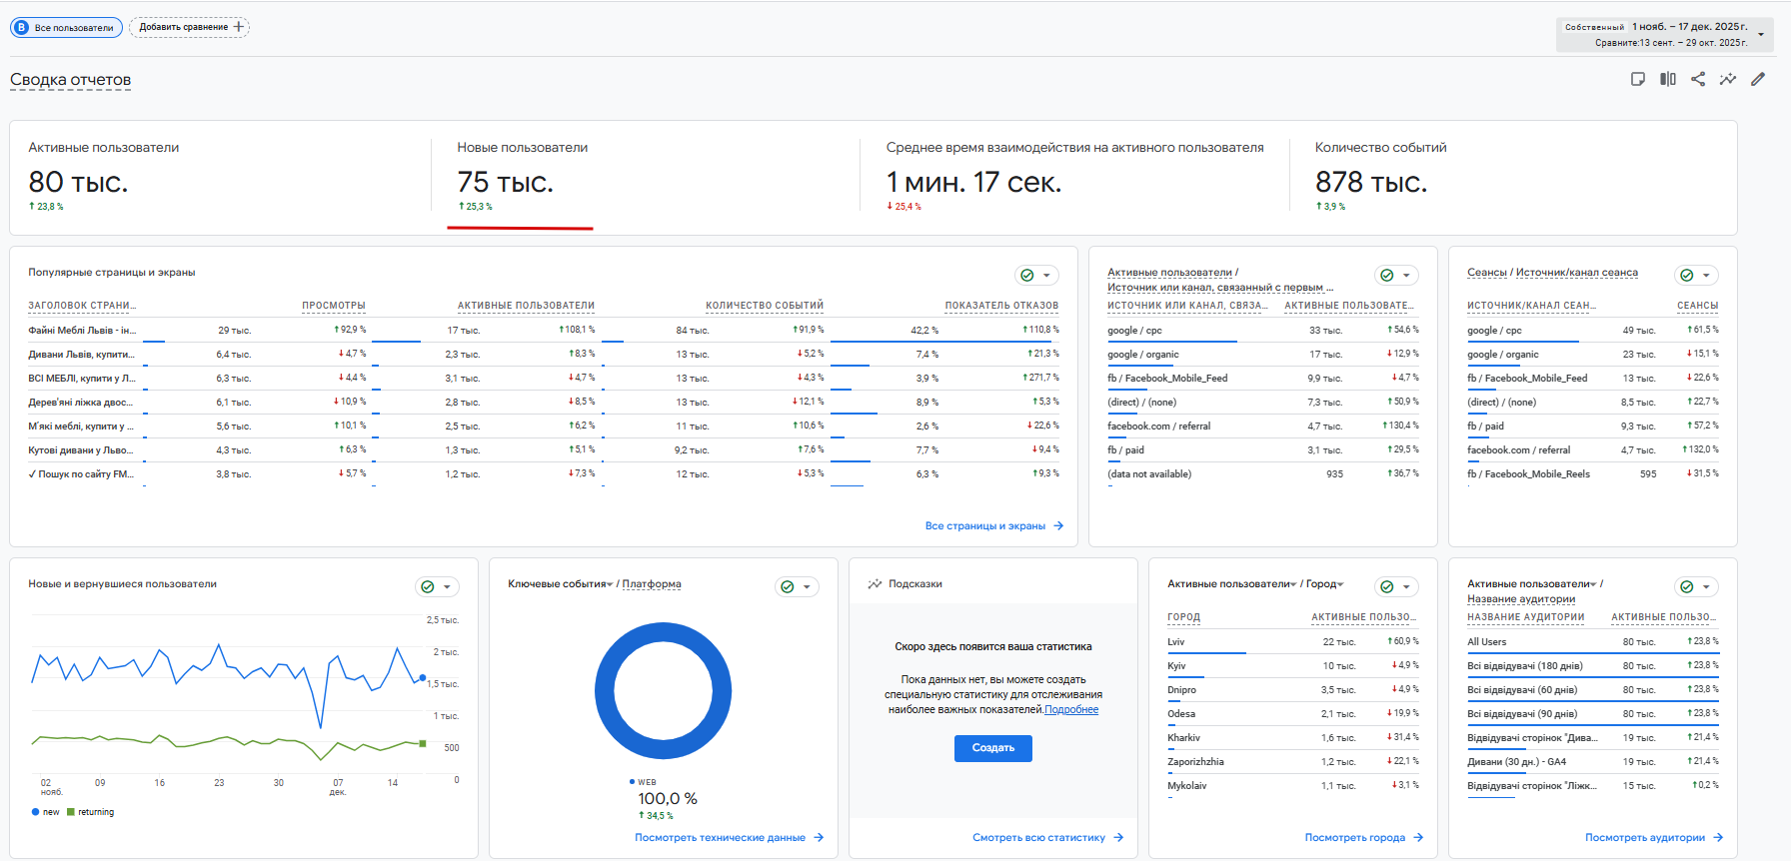The width and height of the screenshot is (1791, 861).
Task: Click arrow next to Все страницы и экраны
Action: pos(1058,525)
